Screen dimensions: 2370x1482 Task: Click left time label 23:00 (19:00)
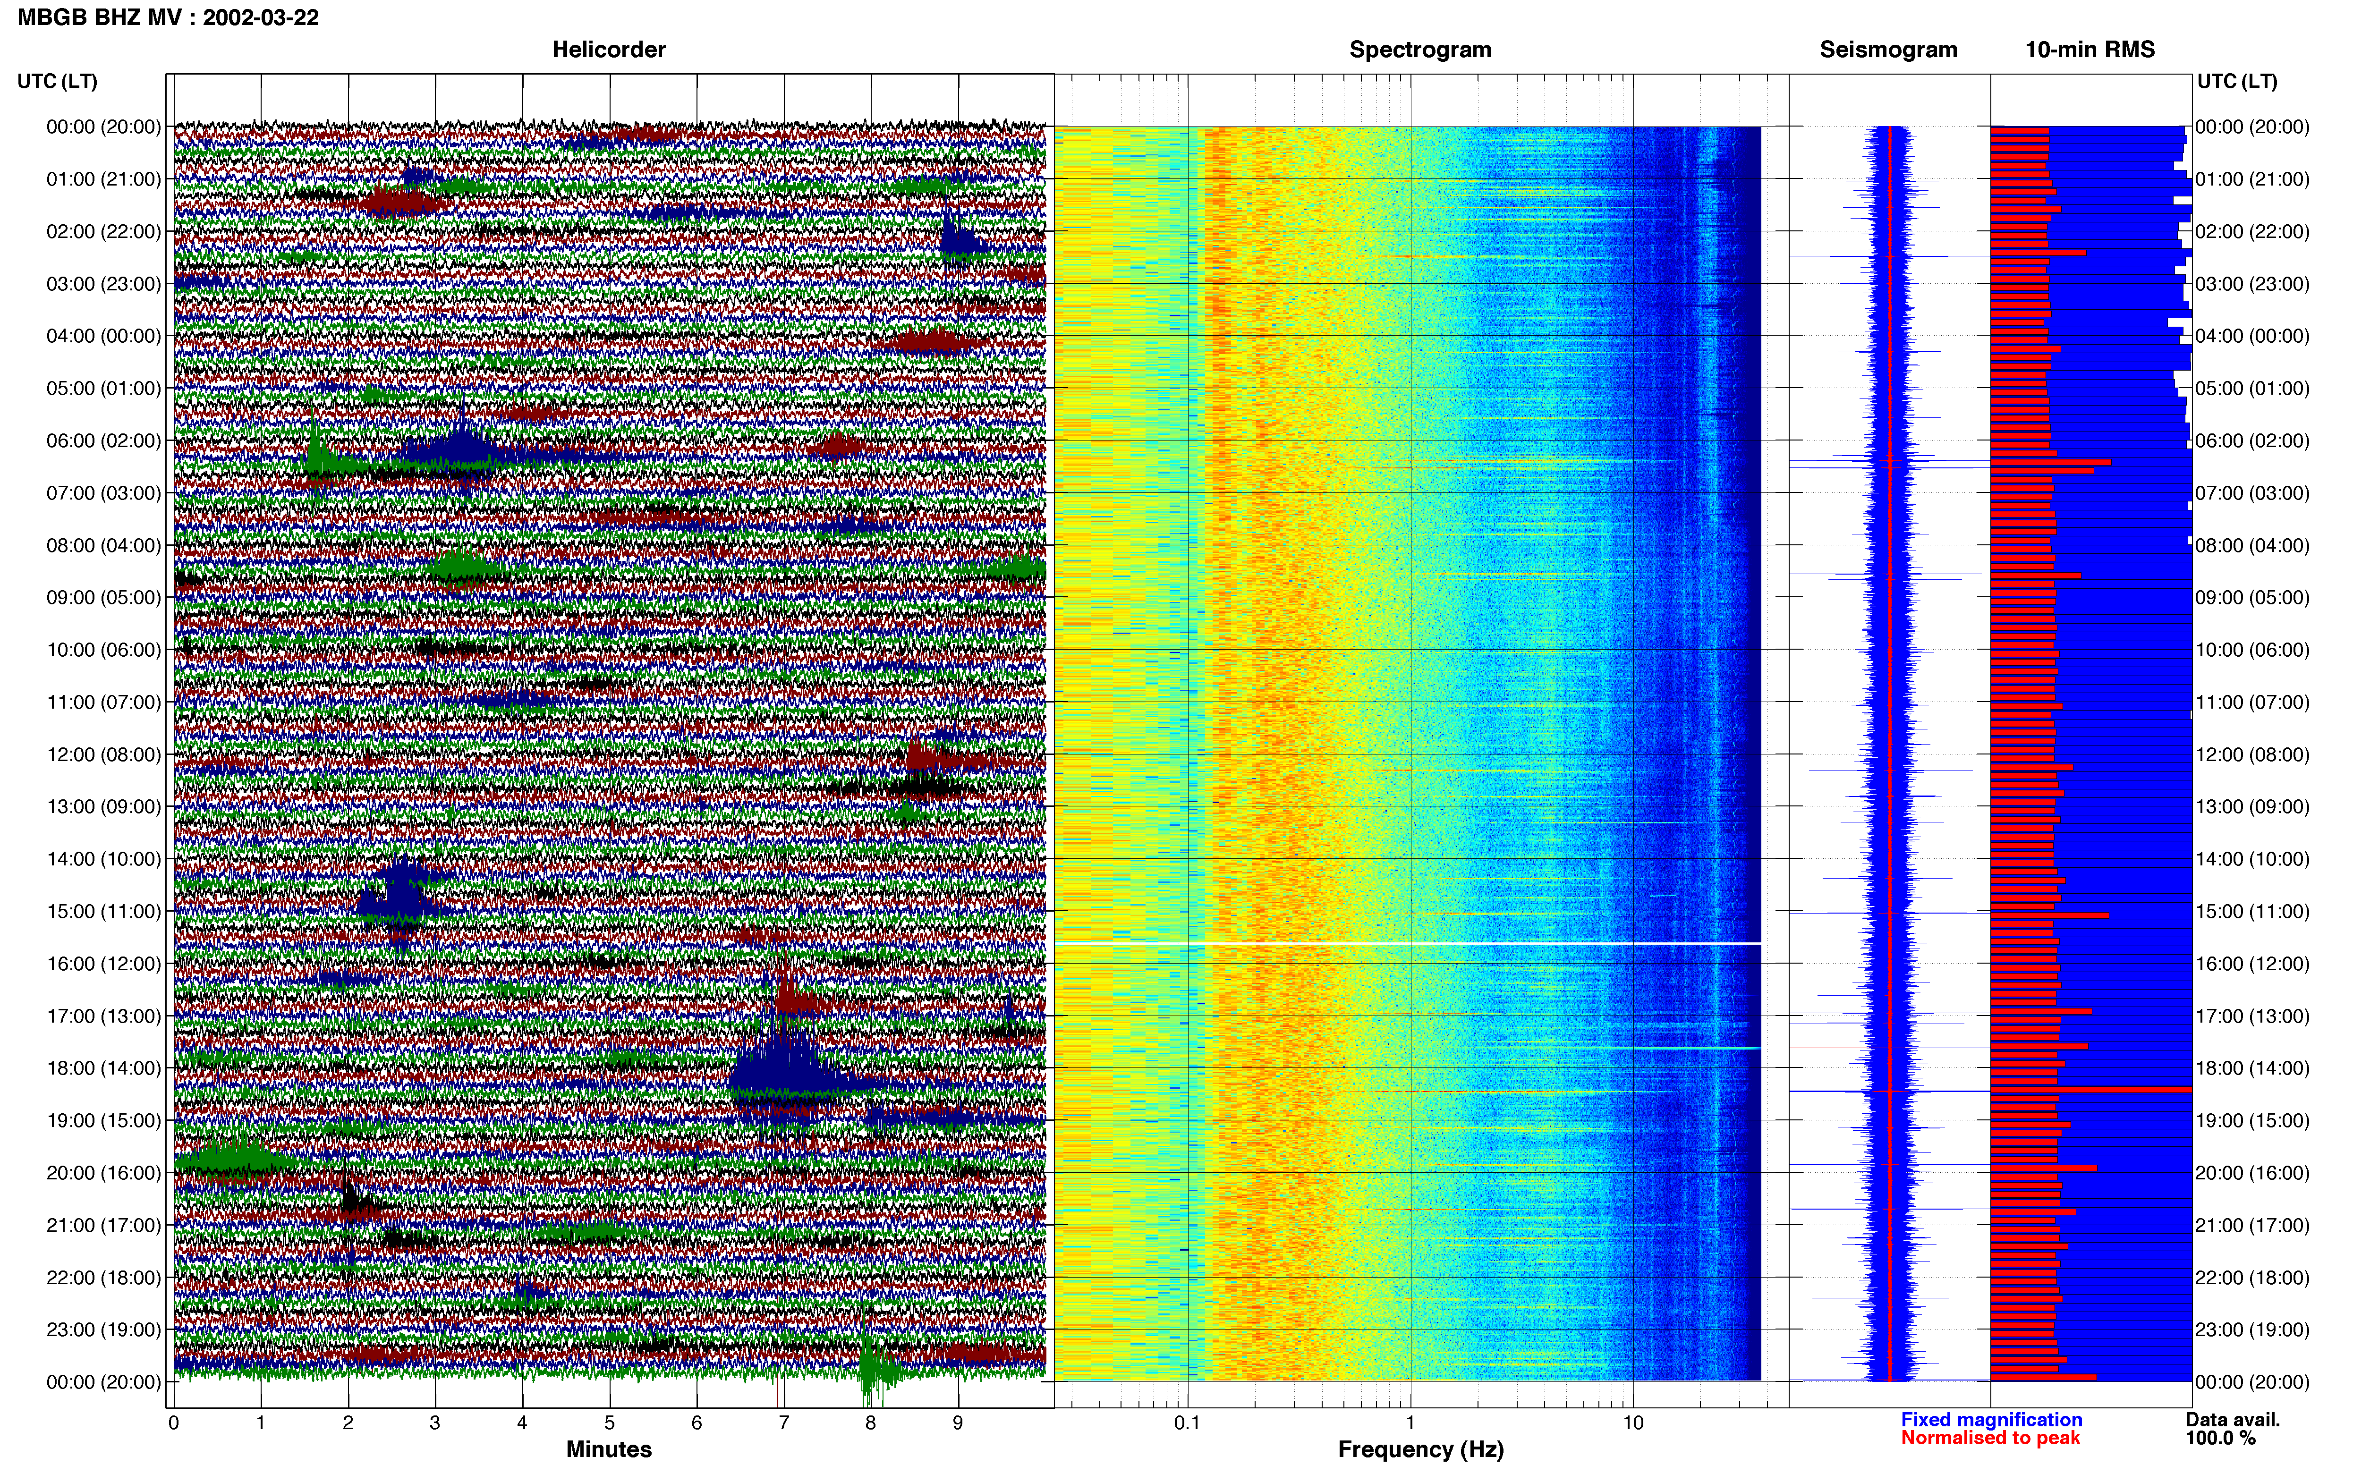(104, 1329)
